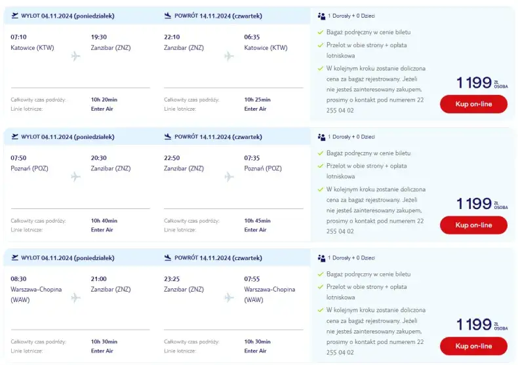Click the 07:50 Poznań departure time
This screenshot has width=518, height=365.
click(x=19, y=158)
